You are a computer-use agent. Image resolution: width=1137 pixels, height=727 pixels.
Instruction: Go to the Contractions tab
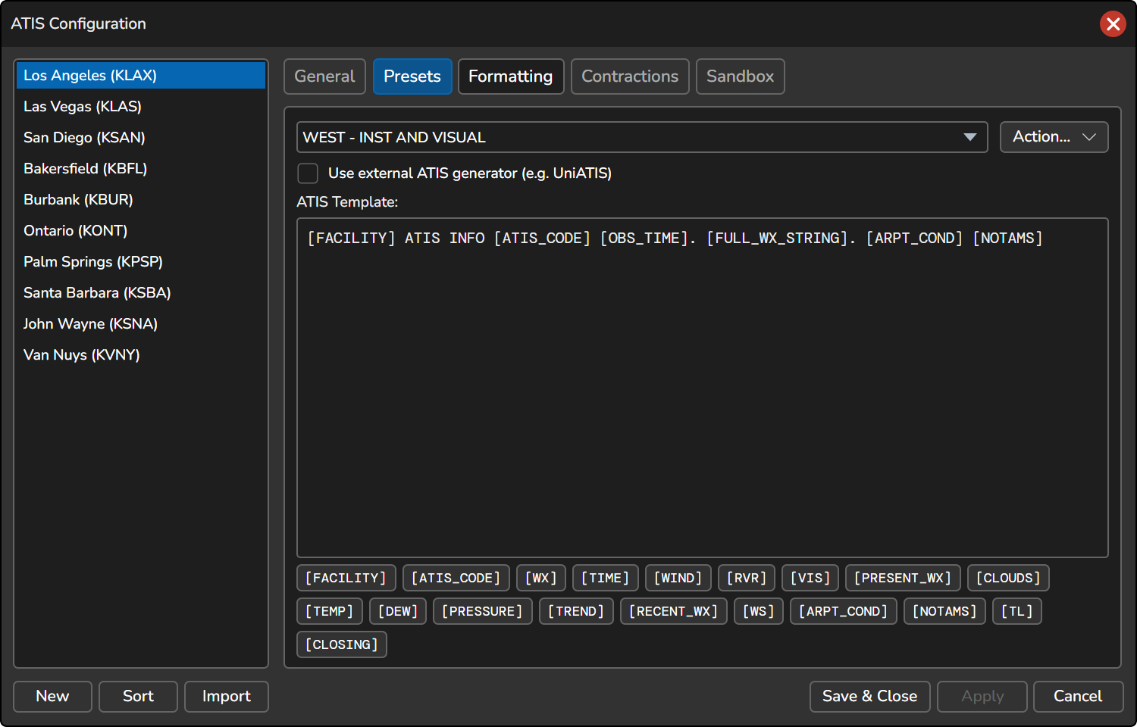point(629,76)
